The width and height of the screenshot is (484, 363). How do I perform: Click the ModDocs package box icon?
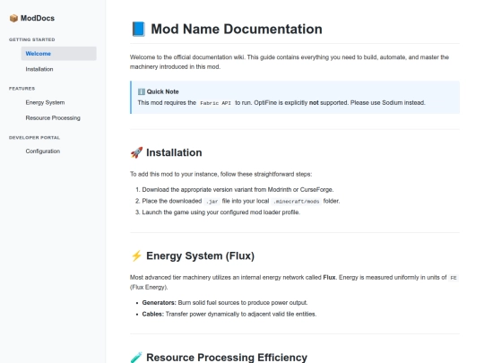click(x=13, y=18)
